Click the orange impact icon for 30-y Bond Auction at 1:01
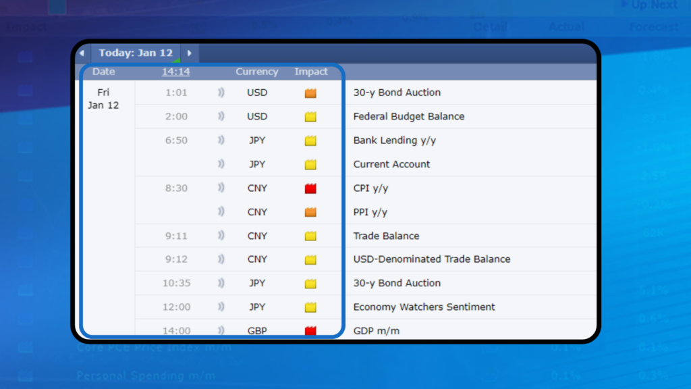The image size is (691, 389). pyautogui.click(x=310, y=93)
